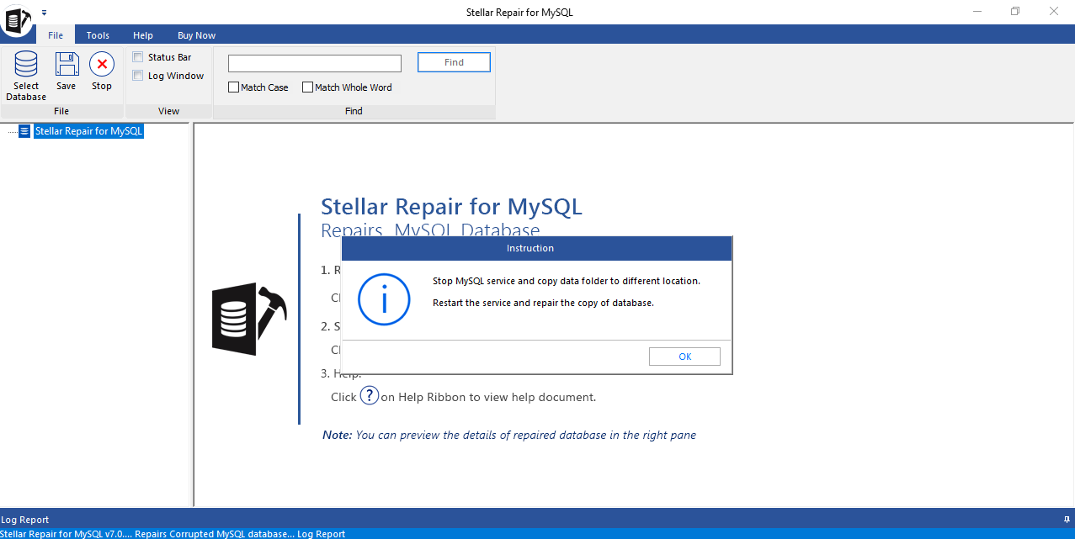The height and width of the screenshot is (539, 1075).
Task: Click the info icon in the Instruction dialog
Action: pos(384,299)
